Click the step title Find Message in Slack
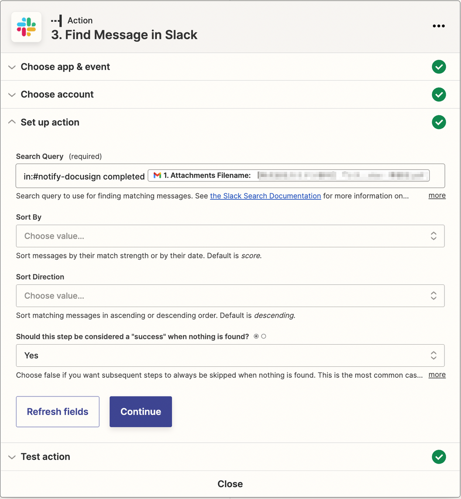This screenshot has width=461, height=499. [x=124, y=35]
